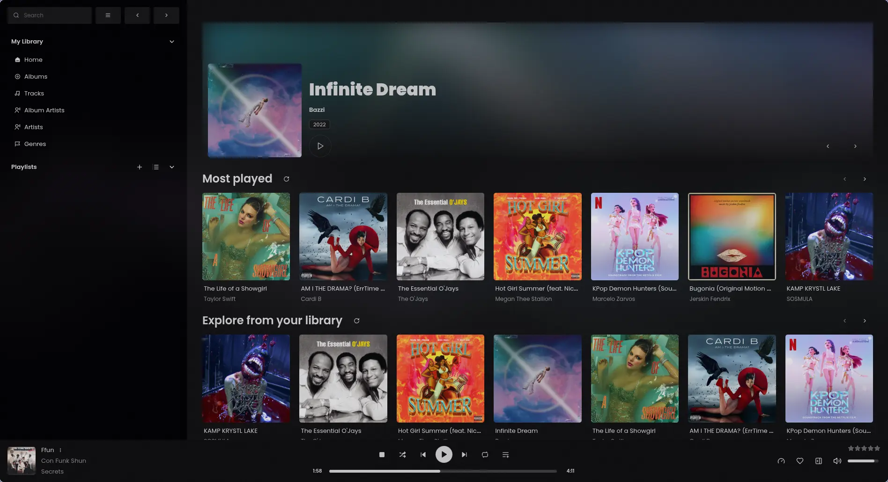Show next Most played albums
Viewport: 888px width, 482px height.
[865, 179]
